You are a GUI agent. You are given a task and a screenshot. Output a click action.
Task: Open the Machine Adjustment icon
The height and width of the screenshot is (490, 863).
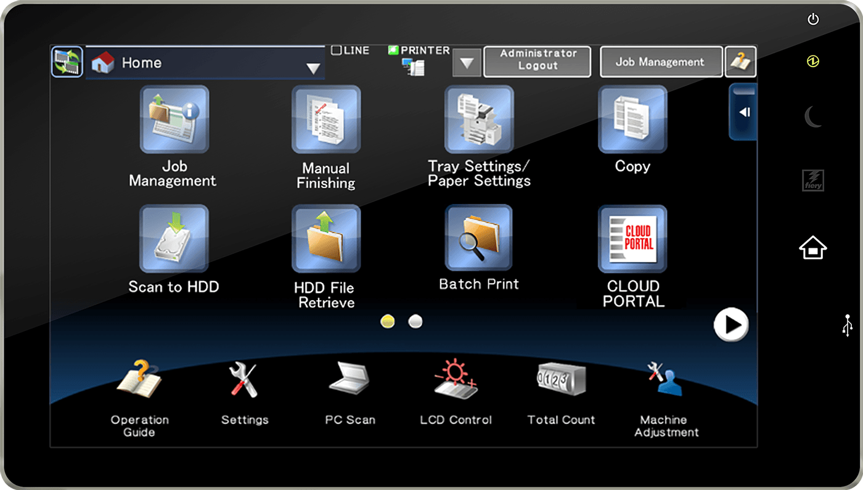pyautogui.click(x=665, y=379)
